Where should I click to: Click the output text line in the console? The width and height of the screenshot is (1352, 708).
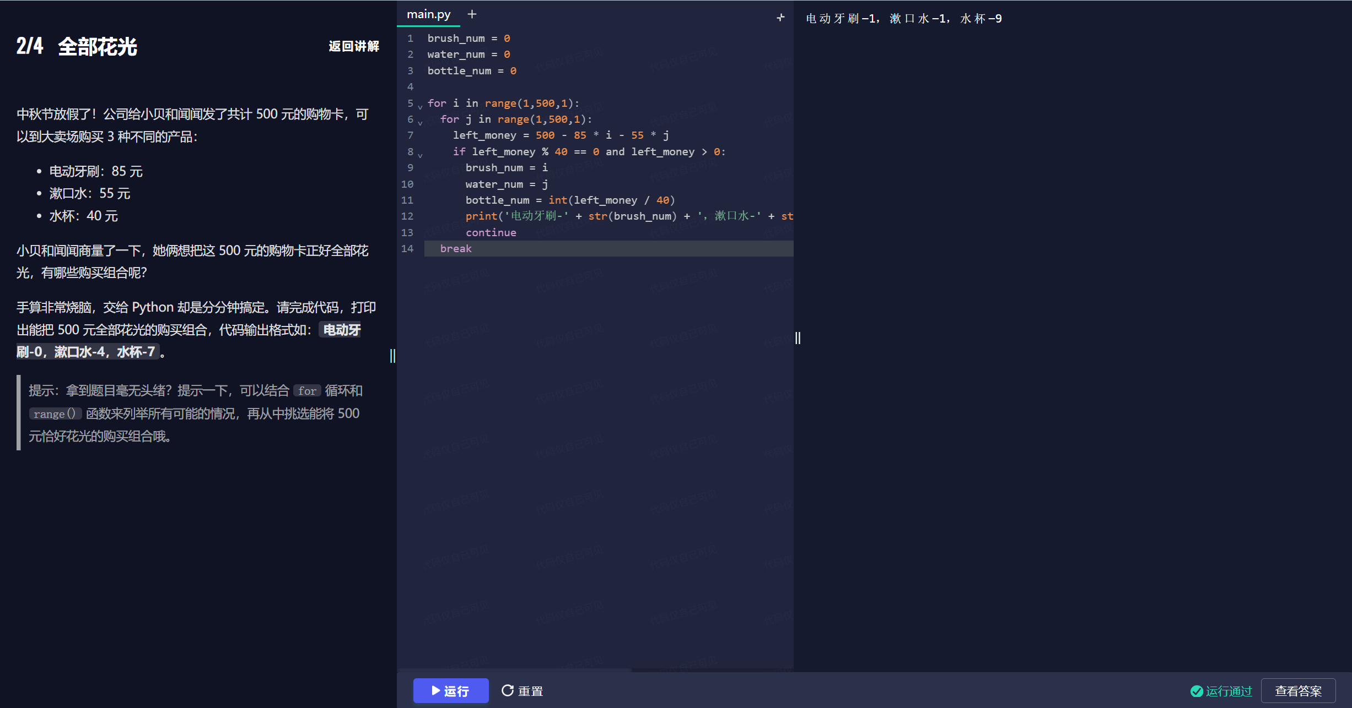903,19
